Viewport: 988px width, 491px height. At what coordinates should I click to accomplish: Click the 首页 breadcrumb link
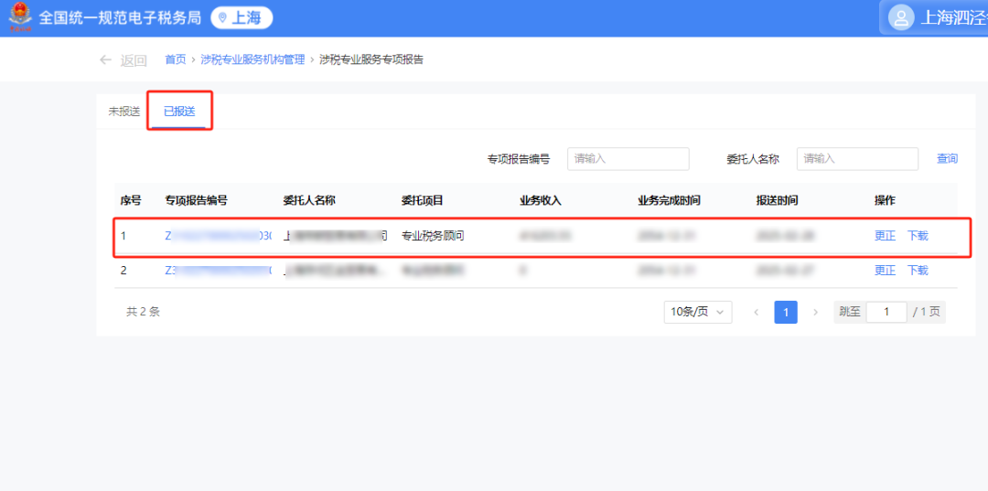tap(175, 60)
